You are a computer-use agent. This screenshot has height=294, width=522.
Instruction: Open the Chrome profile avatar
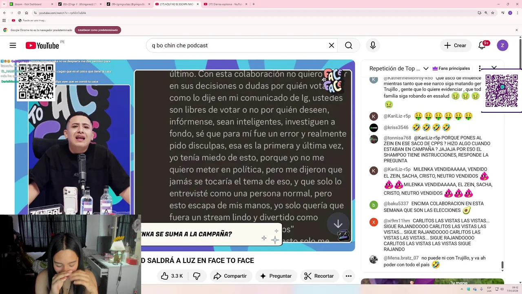click(x=510, y=13)
